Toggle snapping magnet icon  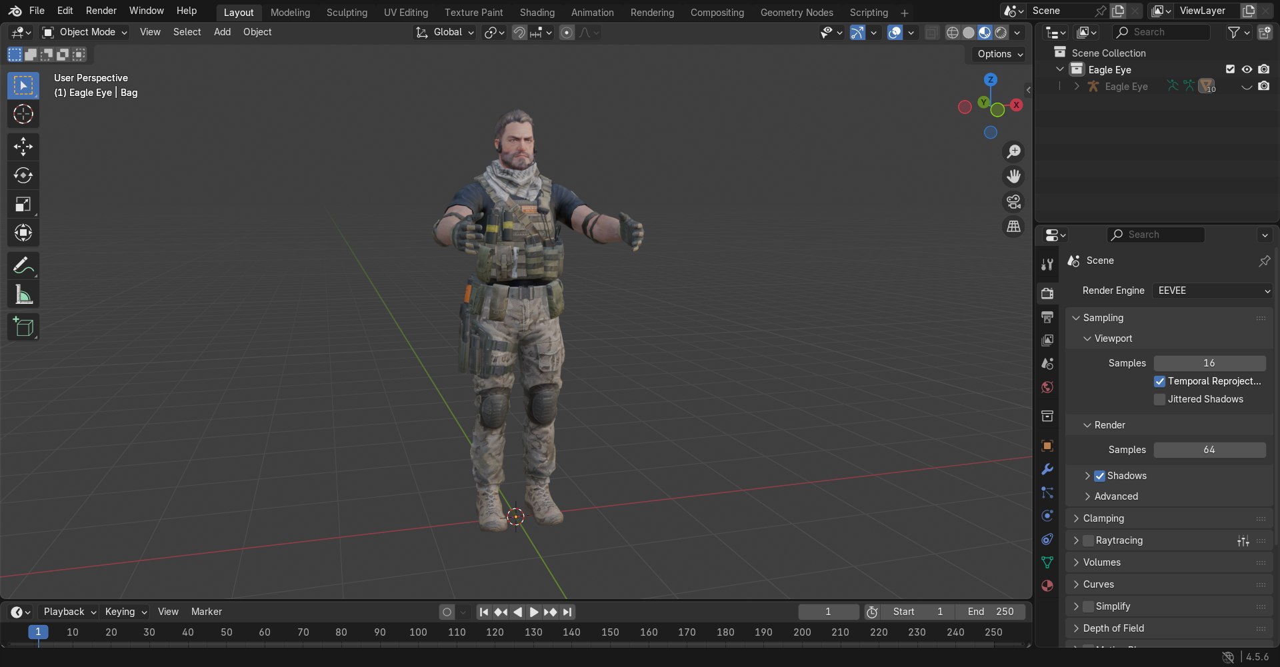tap(519, 33)
